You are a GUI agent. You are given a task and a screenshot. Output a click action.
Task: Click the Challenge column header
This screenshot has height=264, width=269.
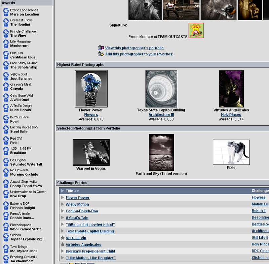coord(260,191)
